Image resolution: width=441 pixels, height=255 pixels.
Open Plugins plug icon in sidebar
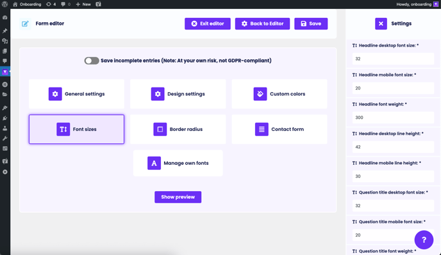[x=4, y=118]
